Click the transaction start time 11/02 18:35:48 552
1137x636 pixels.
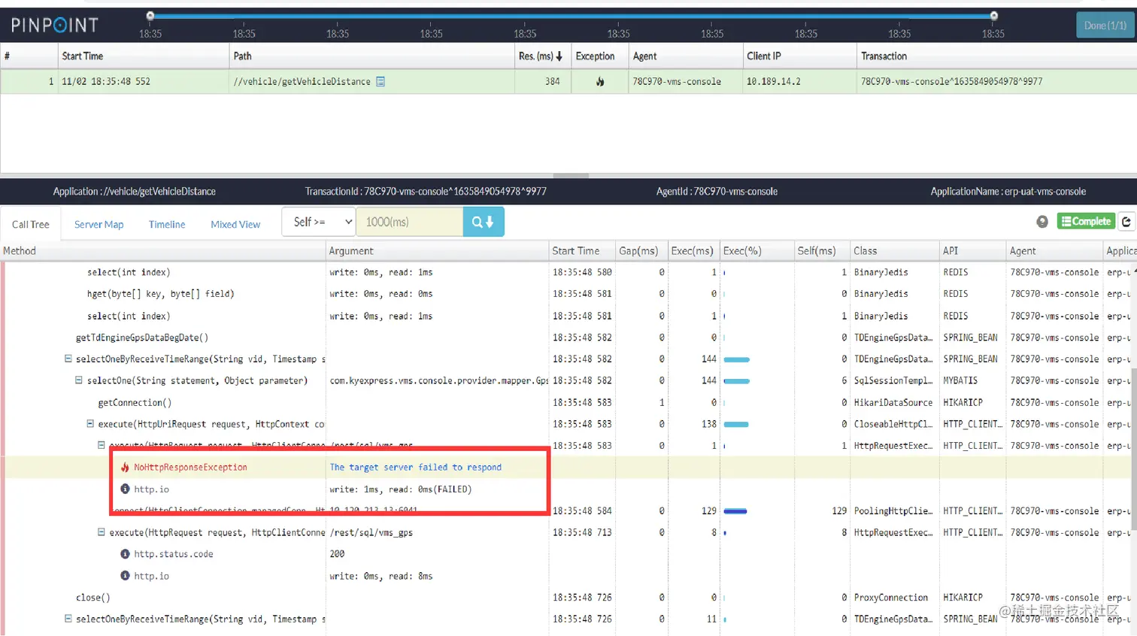click(106, 81)
